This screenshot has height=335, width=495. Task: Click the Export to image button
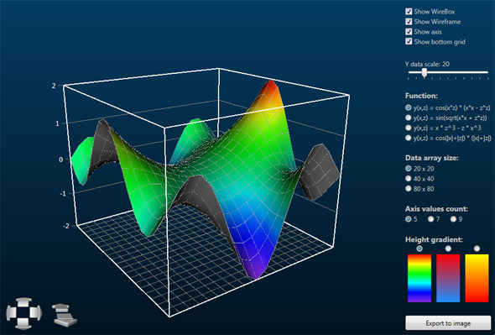point(448,323)
